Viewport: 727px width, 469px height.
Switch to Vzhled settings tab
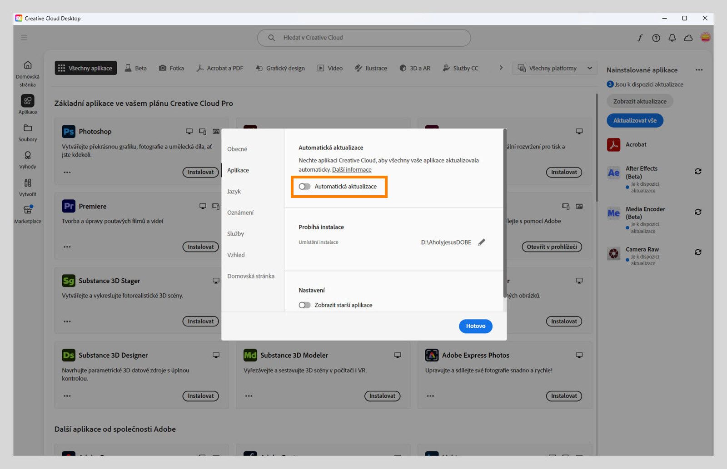pos(236,255)
